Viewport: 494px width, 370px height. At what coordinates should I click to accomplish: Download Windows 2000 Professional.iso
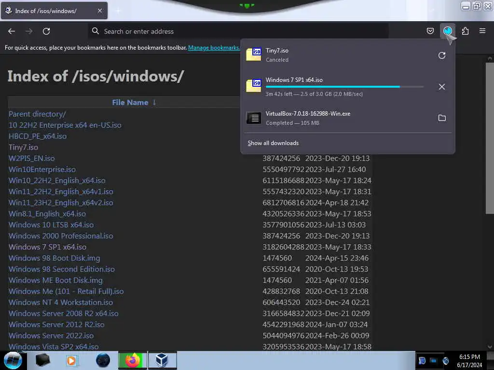(x=61, y=236)
